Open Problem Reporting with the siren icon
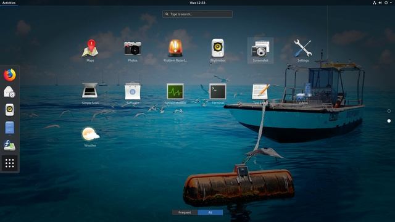395x222 pixels. pyautogui.click(x=175, y=51)
